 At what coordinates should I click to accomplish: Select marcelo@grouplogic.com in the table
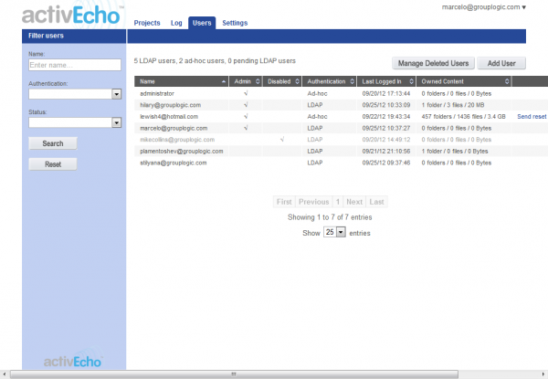(174, 128)
